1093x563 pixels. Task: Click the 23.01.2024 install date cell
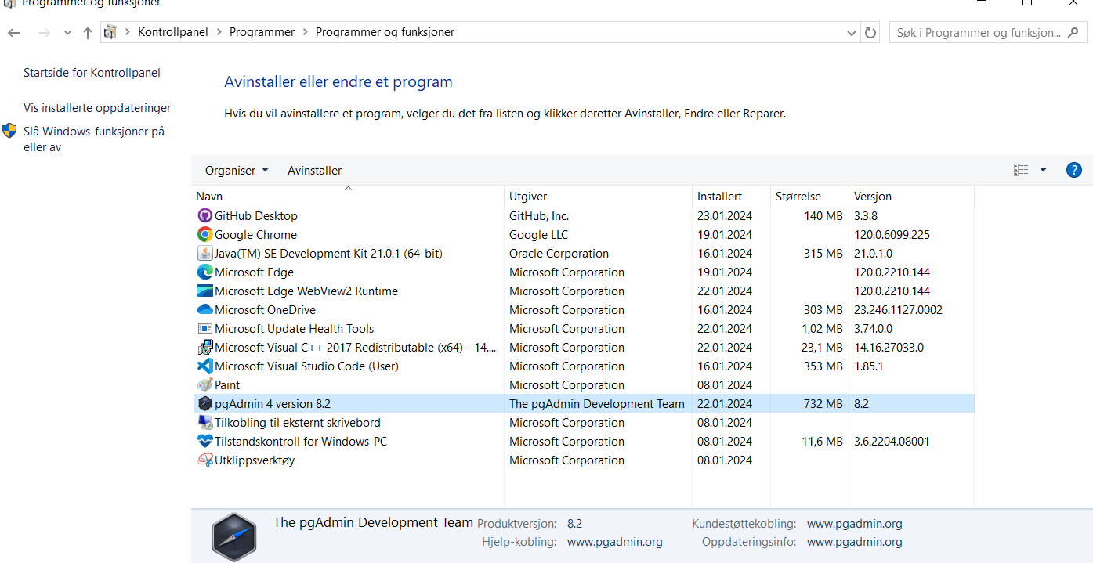click(725, 215)
